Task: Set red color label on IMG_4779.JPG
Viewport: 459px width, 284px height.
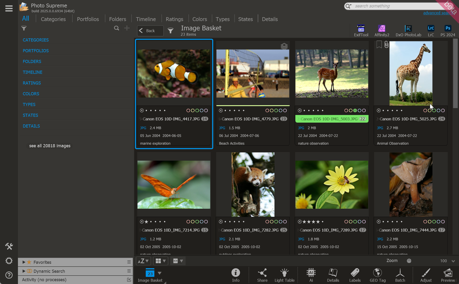Action: pos(267,111)
